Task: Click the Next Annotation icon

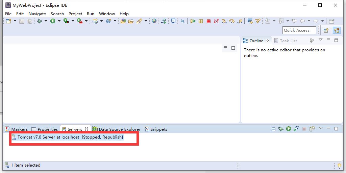Action: [268, 21]
